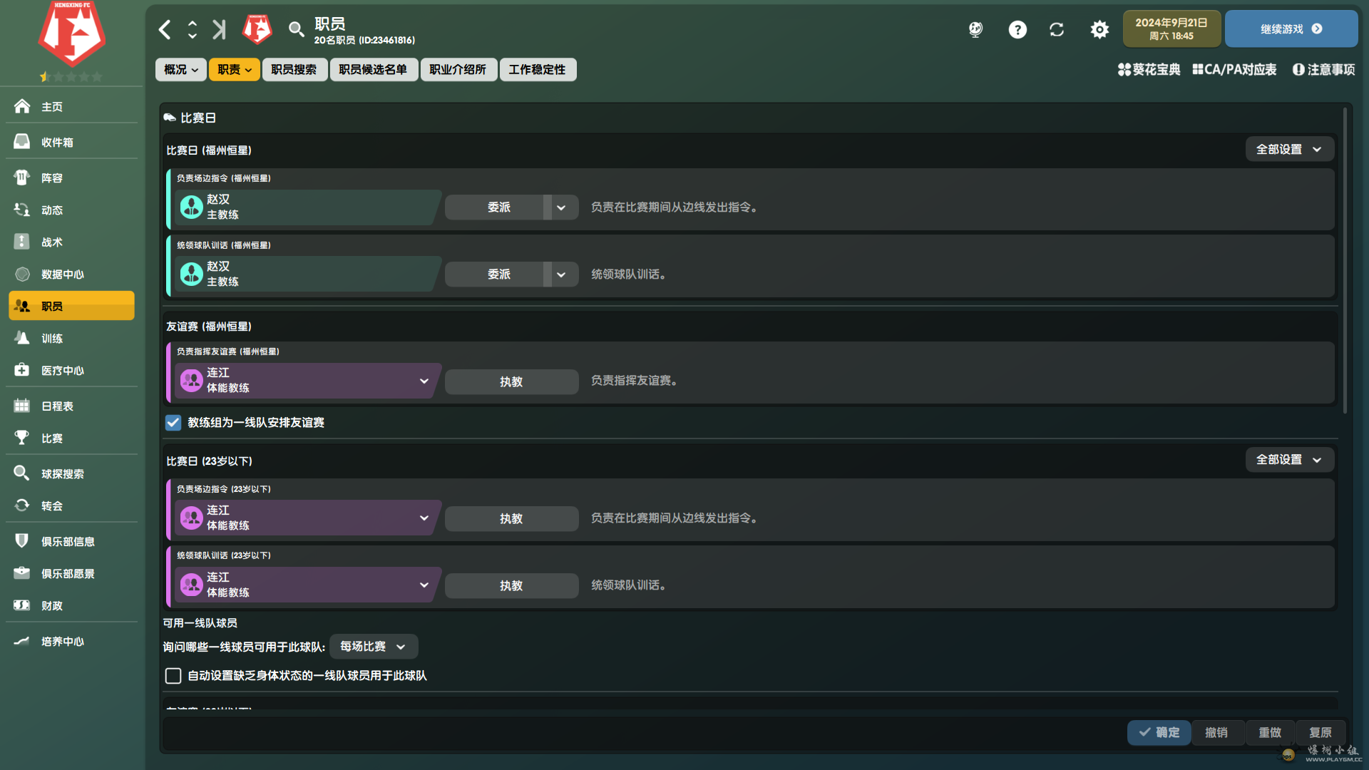Enable 自动设置缺乏身体状态的一线队球员 checkbox
The image size is (1369, 770).
(173, 676)
